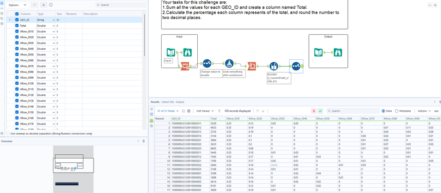
Task: Click the deselect fields icon in Results toolbar
Action: pyautogui.click(x=189, y=111)
